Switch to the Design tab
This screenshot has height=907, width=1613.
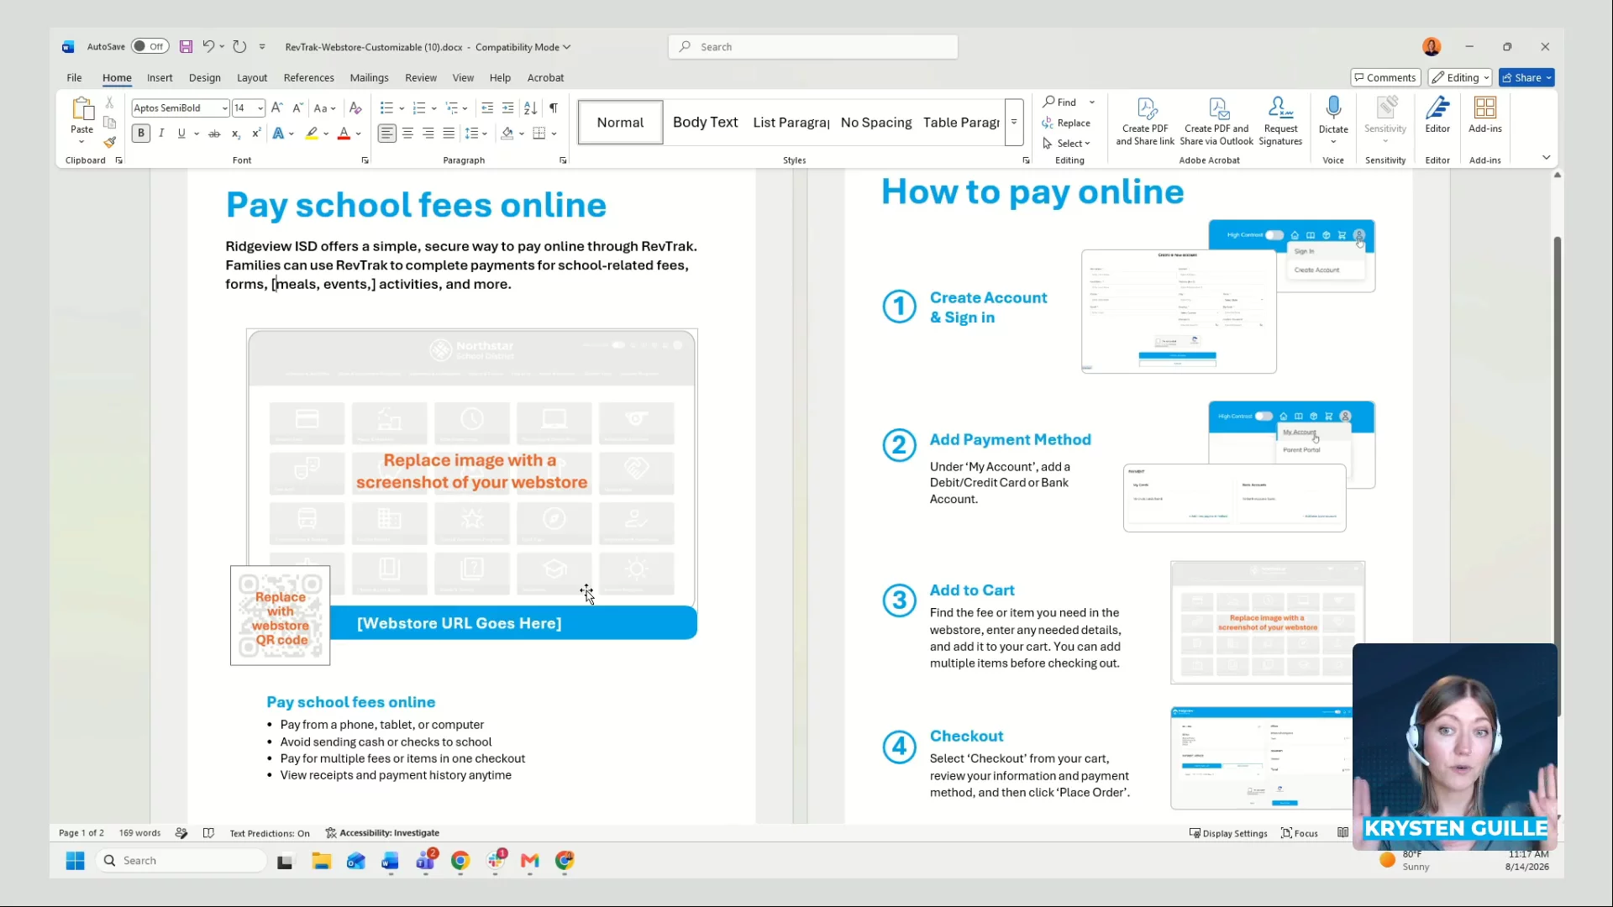pyautogui.click(x=205, y=78)
